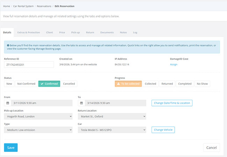The height and width of the screenshot is (157, 227).
Task: Mark progress as Completed
Action: (x=185, y=84)
